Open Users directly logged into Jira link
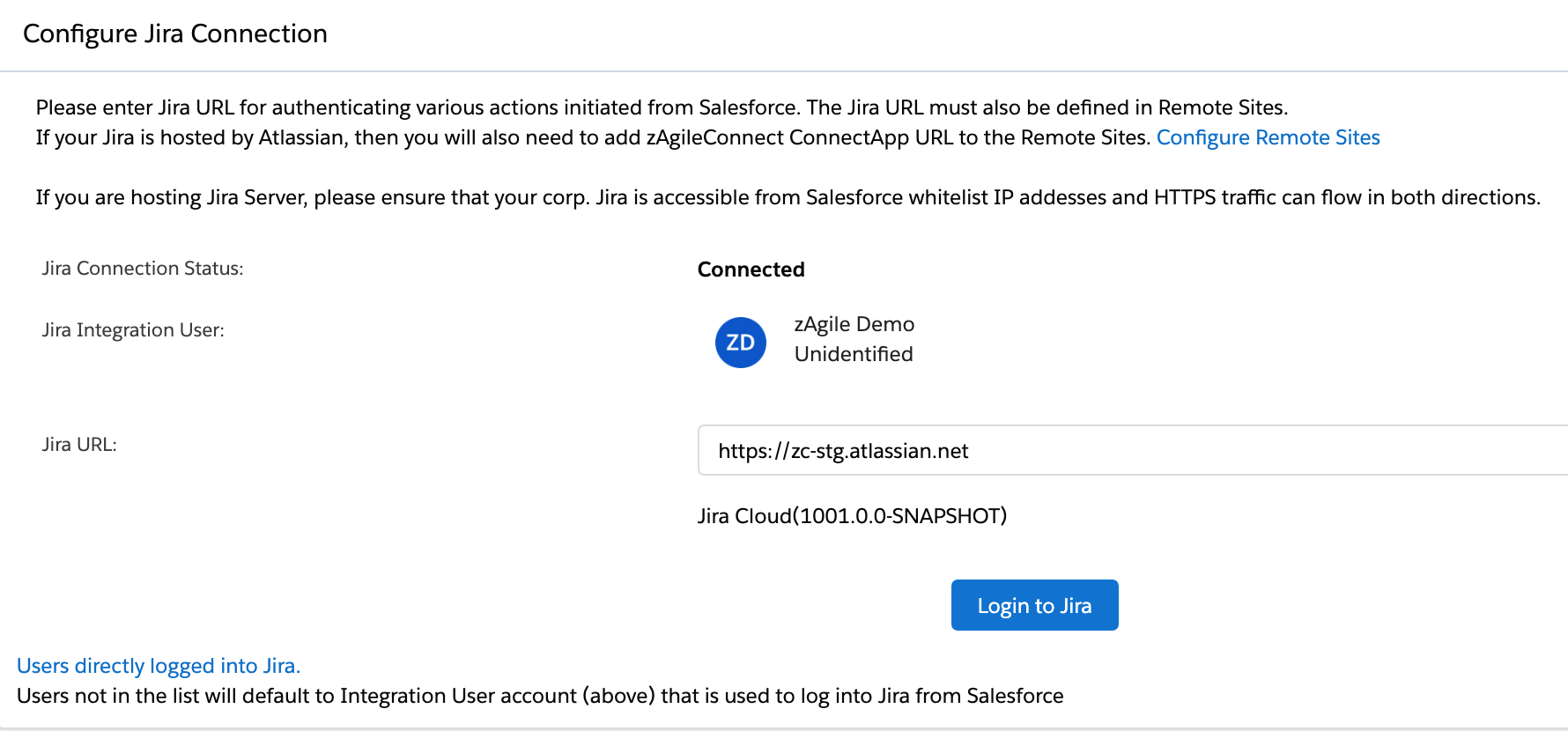Image resolution: width=1568 pixels, height=731 pixels. [159, 666]
